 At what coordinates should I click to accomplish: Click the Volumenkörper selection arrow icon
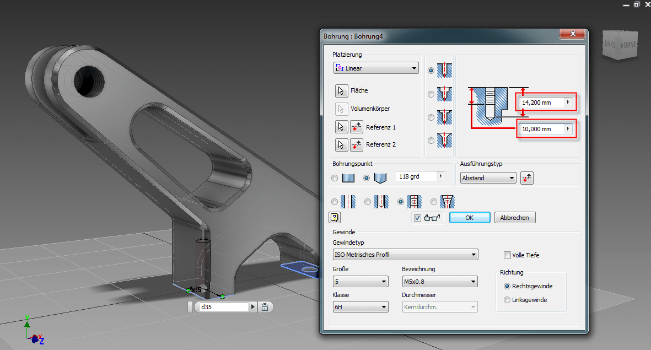(x=341, y=109)
